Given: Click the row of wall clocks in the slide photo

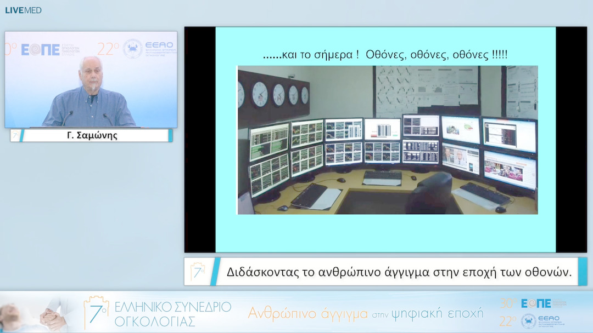Looking at the screenshot, I should pyautogui.click(x=273, y=95).
